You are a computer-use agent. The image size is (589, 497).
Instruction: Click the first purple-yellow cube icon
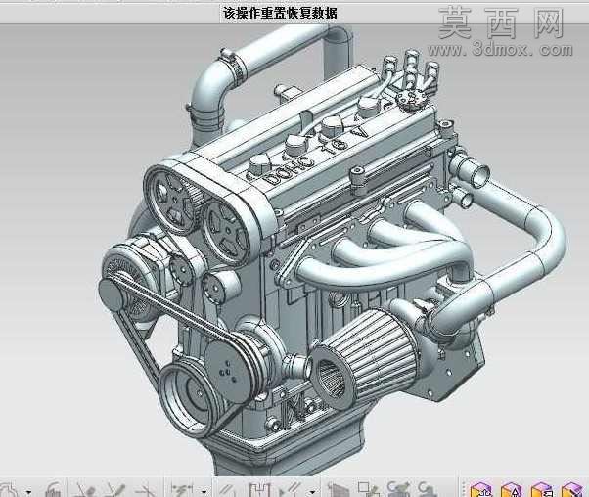tap(481, 489)
